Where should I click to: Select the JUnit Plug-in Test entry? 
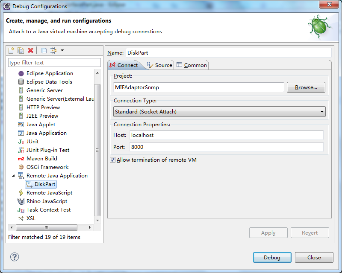[47, 150]
